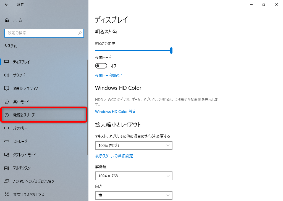Open 夜間モードの設定 link
The image size is (283, 201).
[x=108, y=75]
